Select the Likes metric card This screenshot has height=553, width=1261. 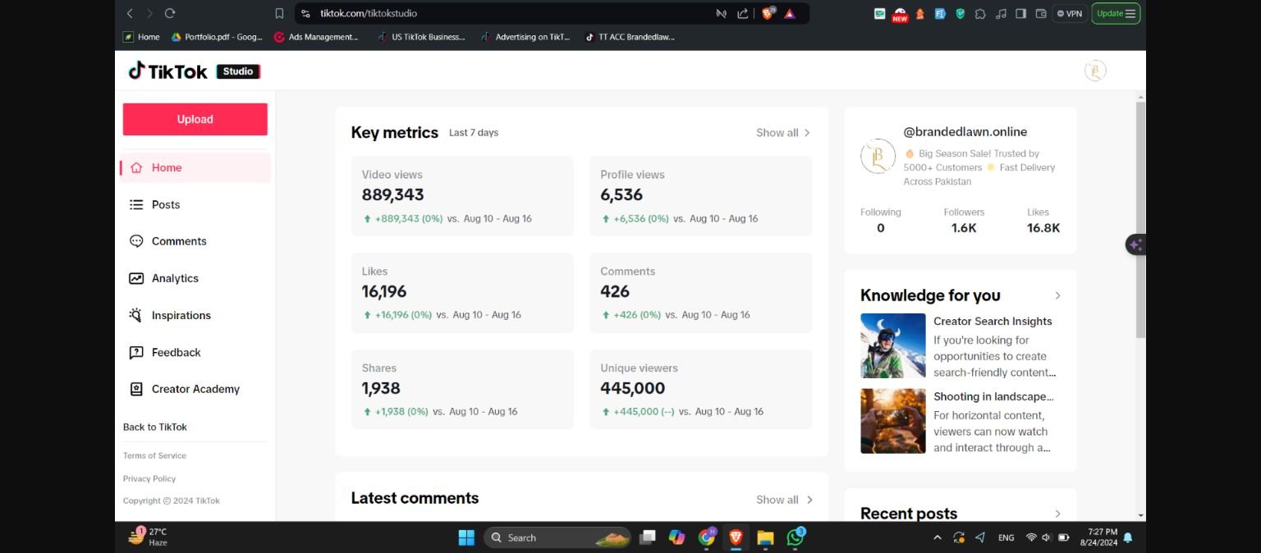(462, 293)
